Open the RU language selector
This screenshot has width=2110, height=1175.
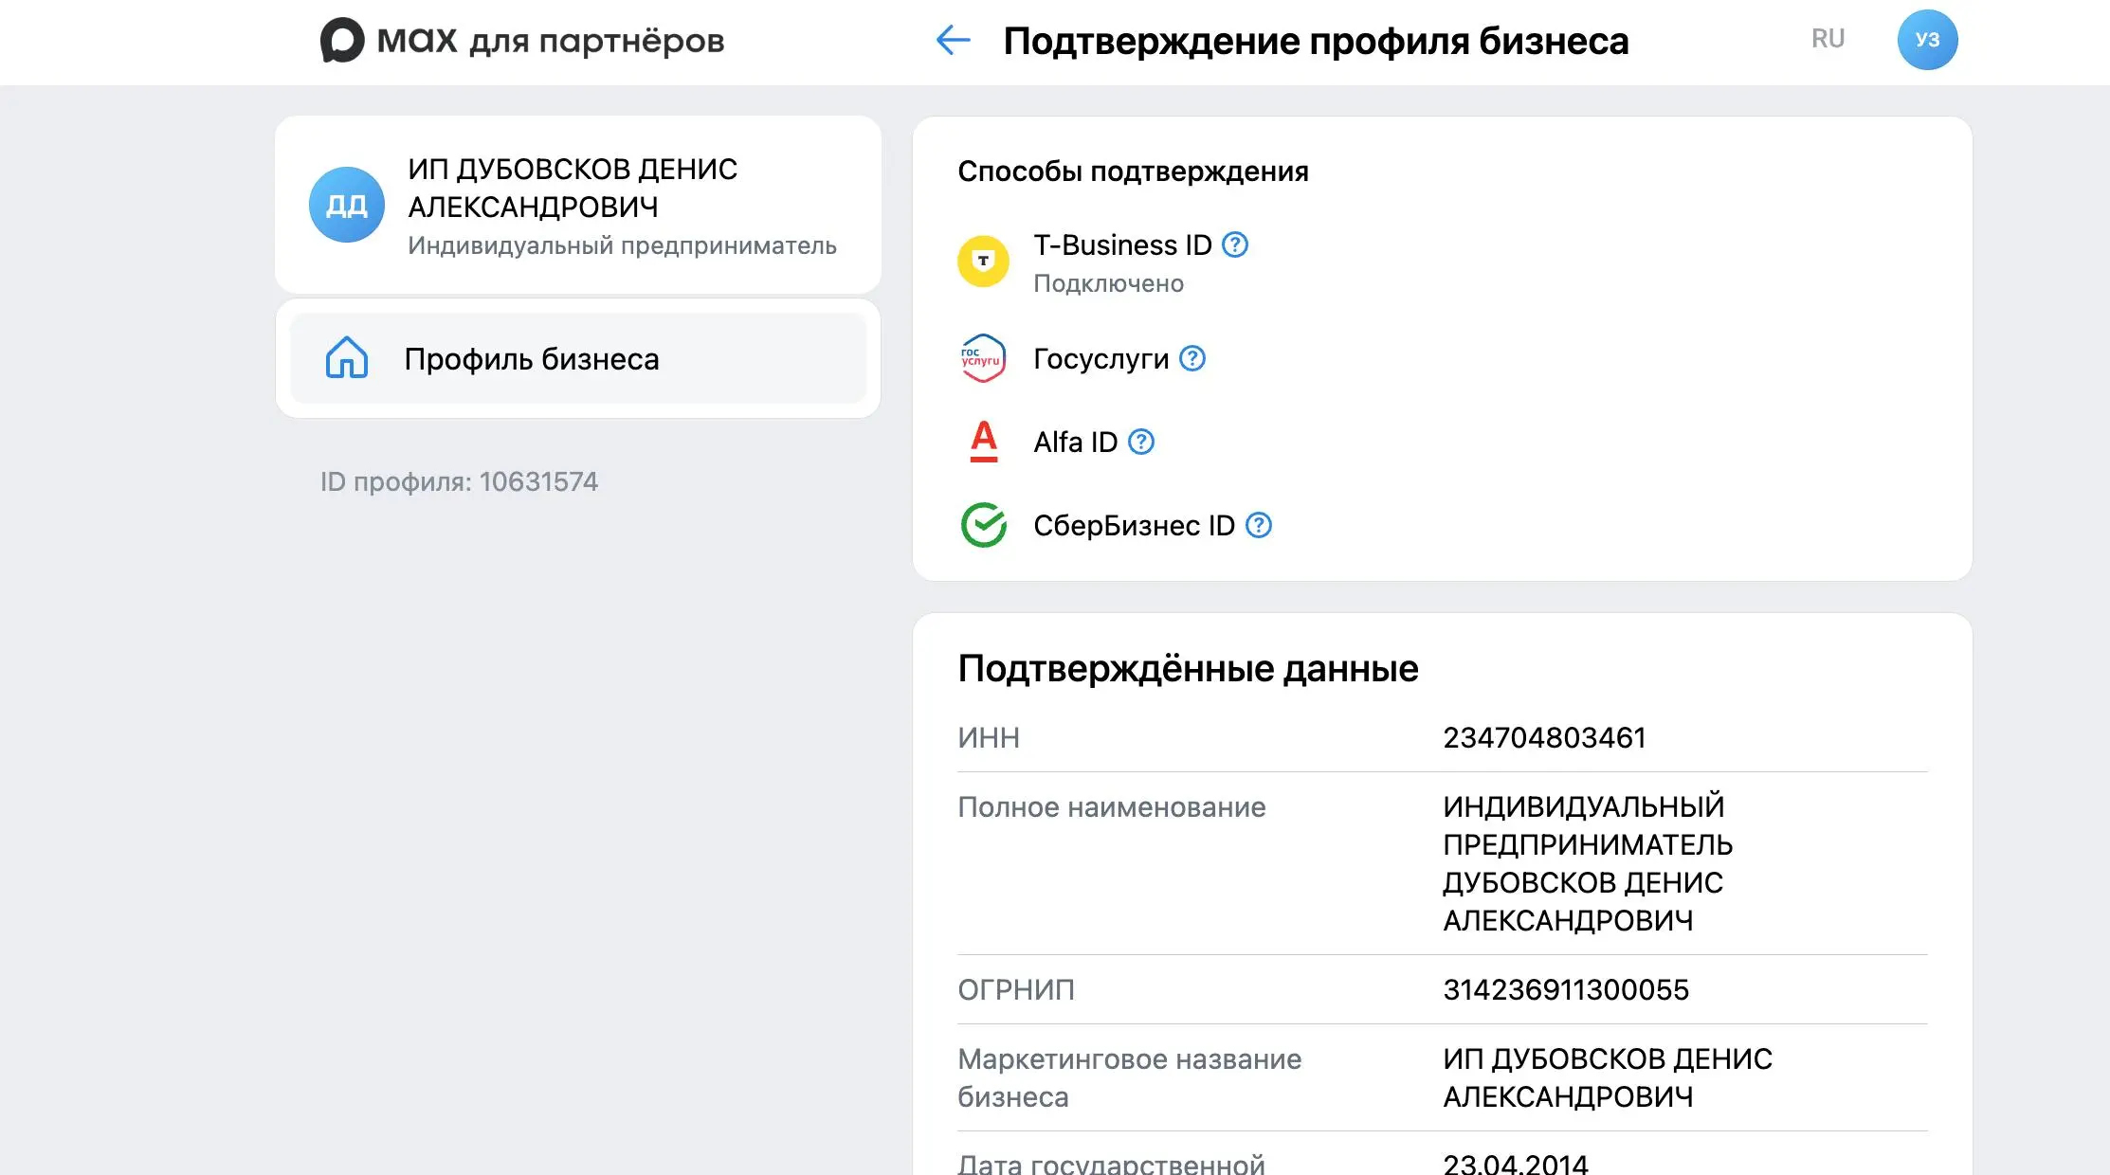pyautogui.click(x=1828, y=39)
